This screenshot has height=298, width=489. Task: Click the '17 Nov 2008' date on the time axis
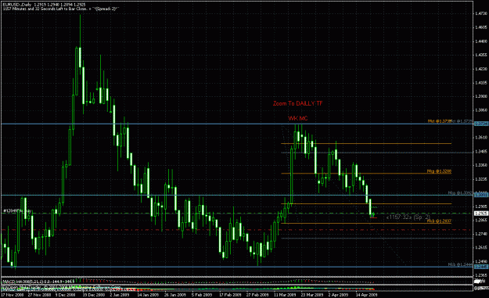pyautogui.click(x=13, y=295)
